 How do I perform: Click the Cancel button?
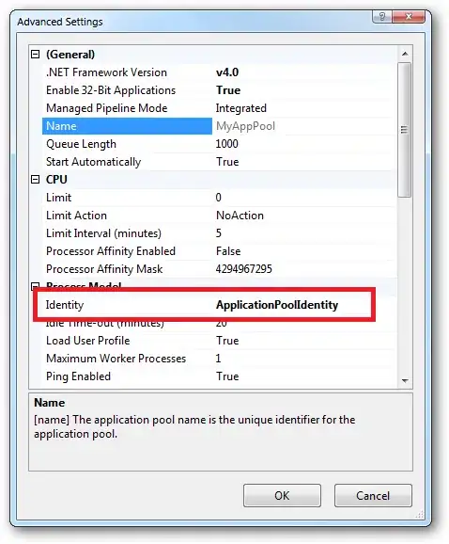(x=373, y=495)
